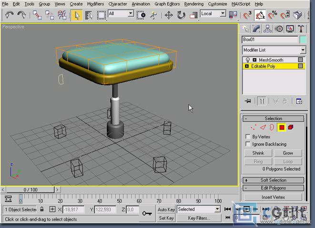Click the Insert Vertex button

(273, 197)
